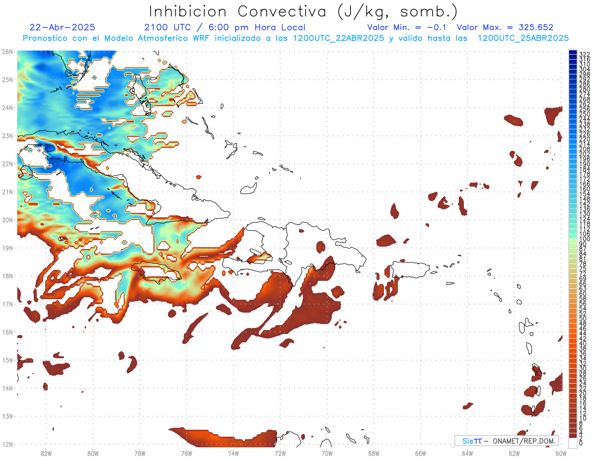Click the 'SisTT - ONAMET/REP.DOM.' credit box
This screenshot has height=460, width=596.
507,441
